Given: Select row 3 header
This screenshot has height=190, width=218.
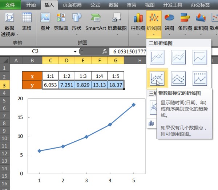Looking at the screenshot, I should [x=4, y=85].
